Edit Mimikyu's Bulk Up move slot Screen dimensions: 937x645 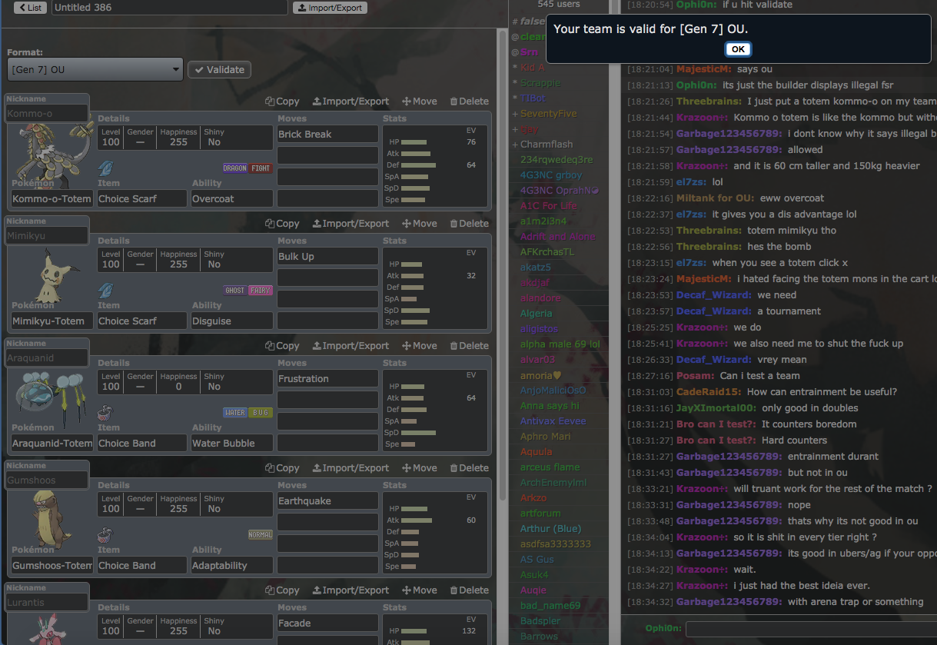pyautogui.click(x=327, y=256)
